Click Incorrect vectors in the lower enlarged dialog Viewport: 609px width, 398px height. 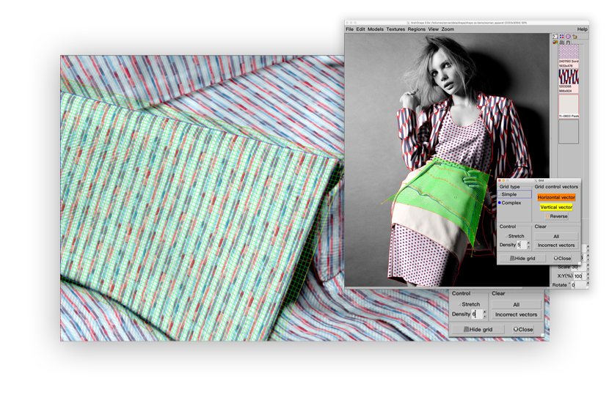[516, 314]
